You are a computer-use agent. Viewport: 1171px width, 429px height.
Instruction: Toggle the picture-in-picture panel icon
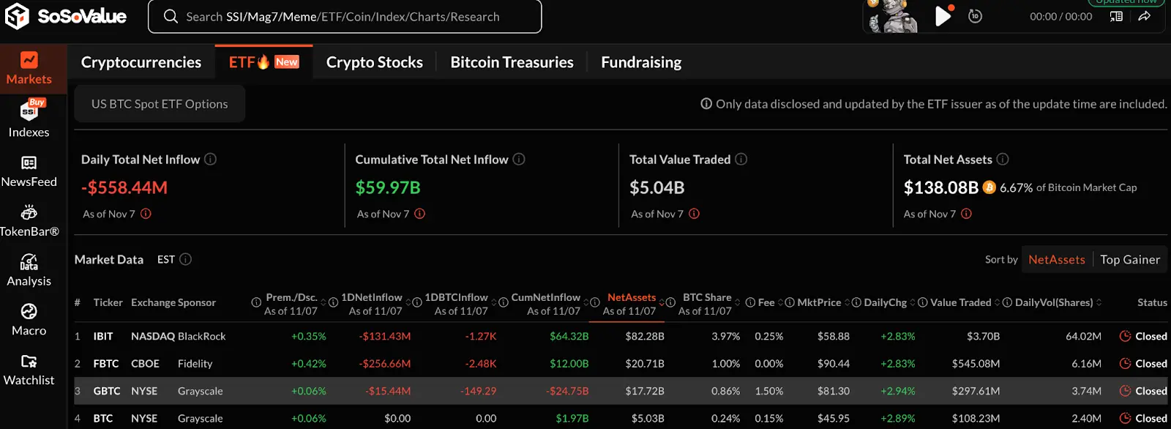[1116, 16]
